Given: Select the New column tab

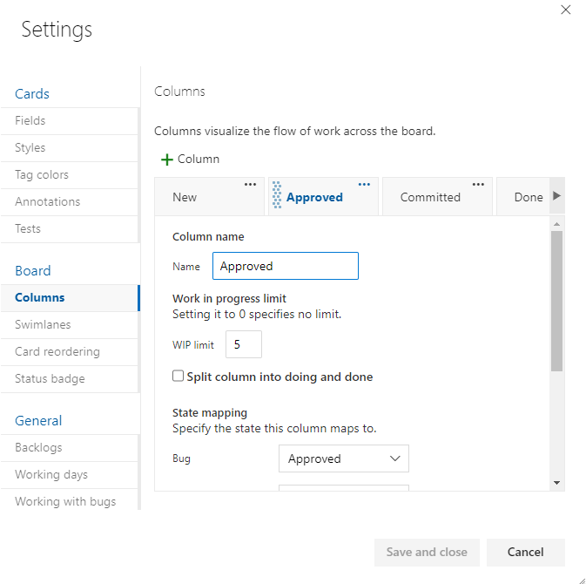Looking at the screenshot, I should pos(209,196).
